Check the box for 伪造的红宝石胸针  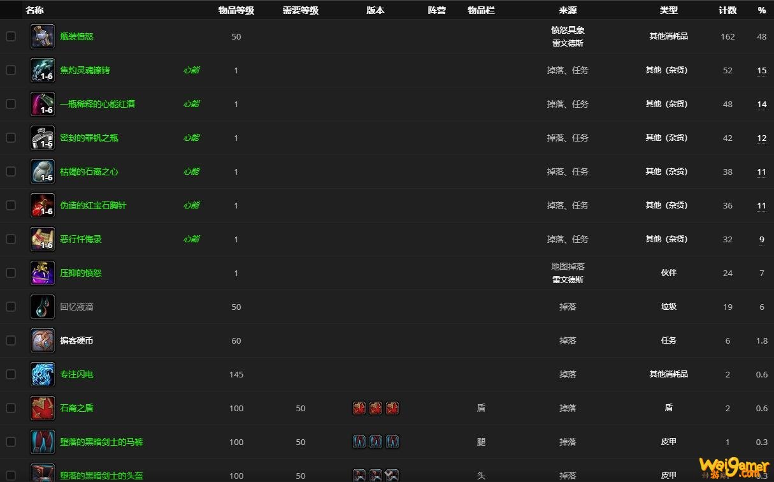11,205
